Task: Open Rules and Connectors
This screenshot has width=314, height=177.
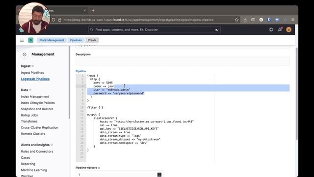Action: click(x=37, y=151)
